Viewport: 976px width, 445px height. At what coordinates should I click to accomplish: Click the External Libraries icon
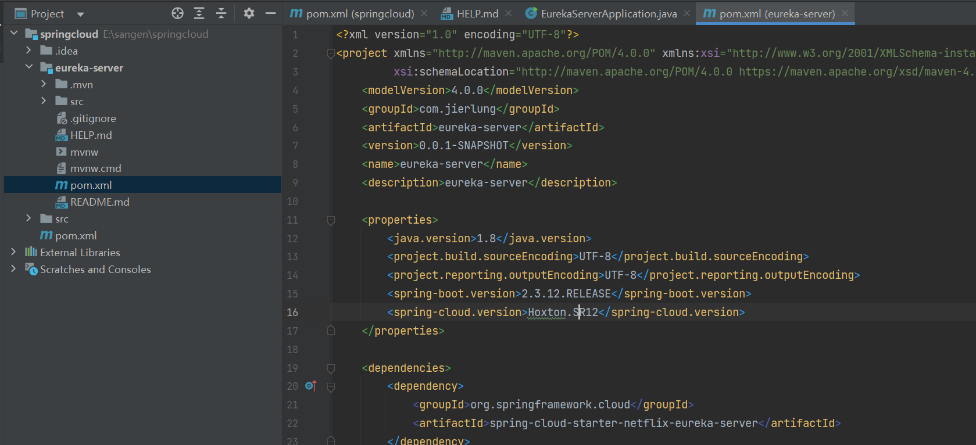(x=31, y=252)
